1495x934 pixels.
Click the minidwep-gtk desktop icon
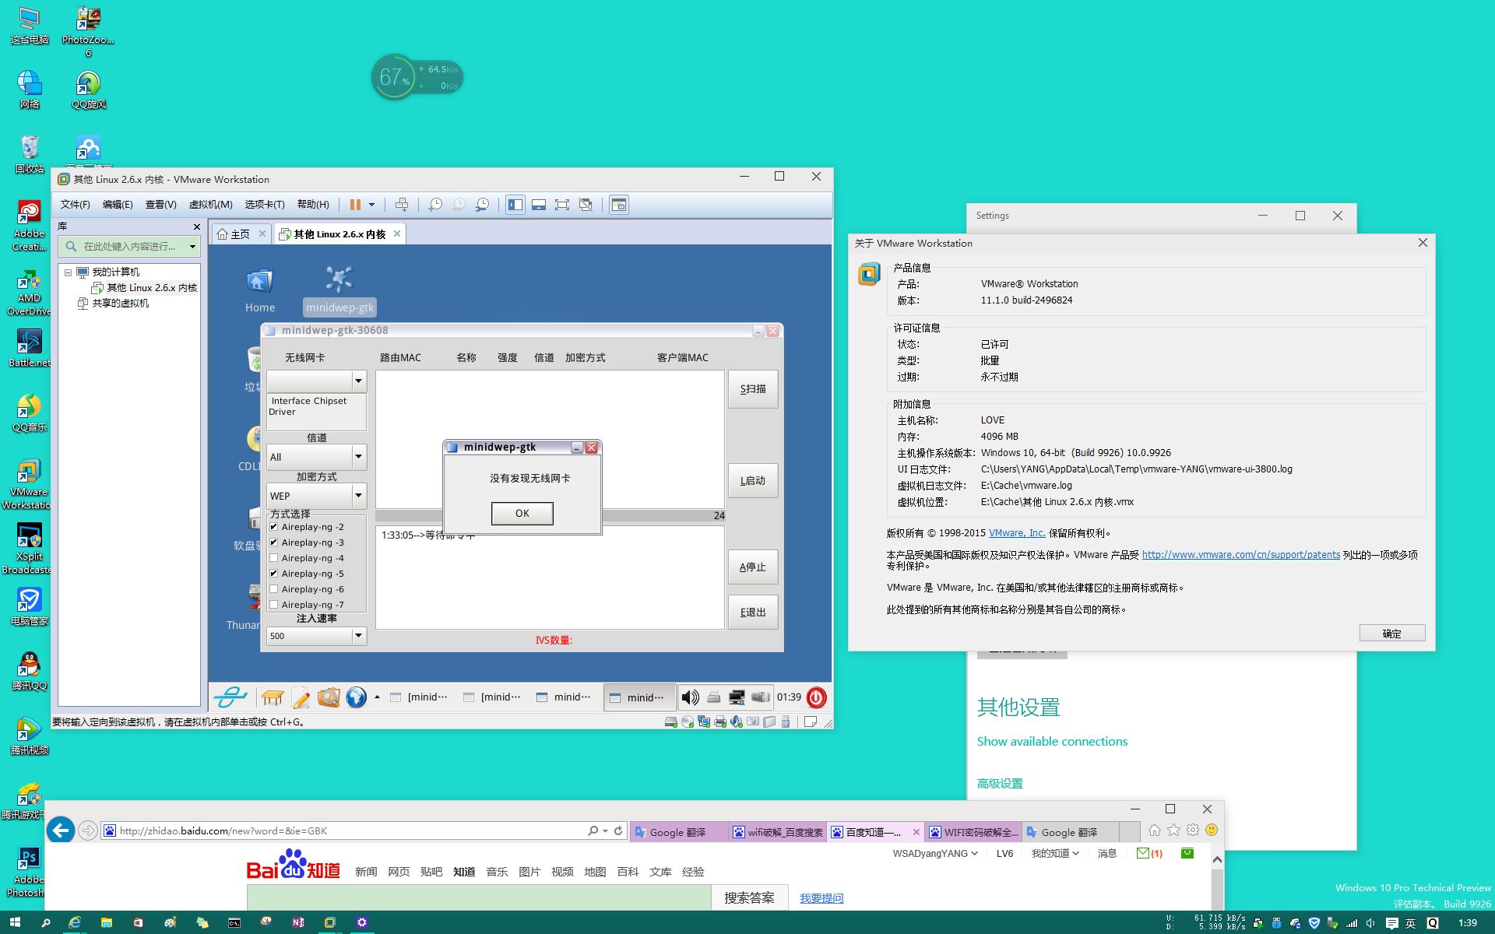click(339, 290)
